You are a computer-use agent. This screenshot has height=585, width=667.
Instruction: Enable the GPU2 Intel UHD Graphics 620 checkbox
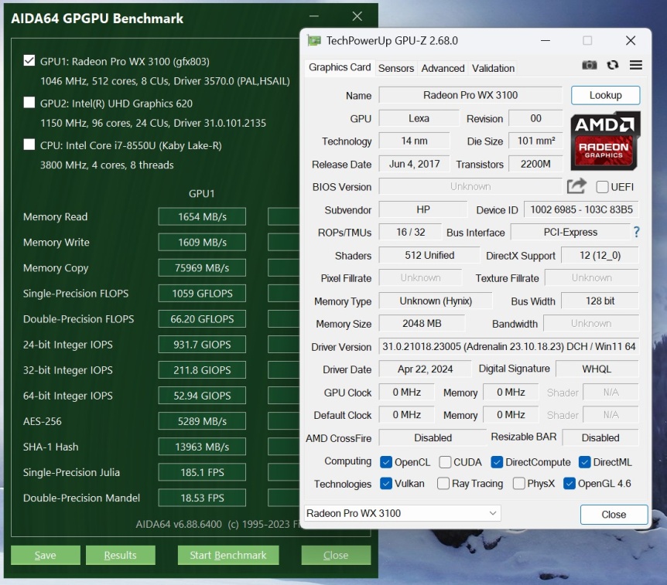tap(29, 103)
